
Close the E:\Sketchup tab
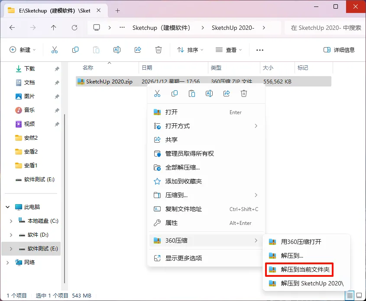click(x=99, y=10)
